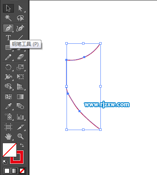Click the red Stroke color box

click(20, 160)
